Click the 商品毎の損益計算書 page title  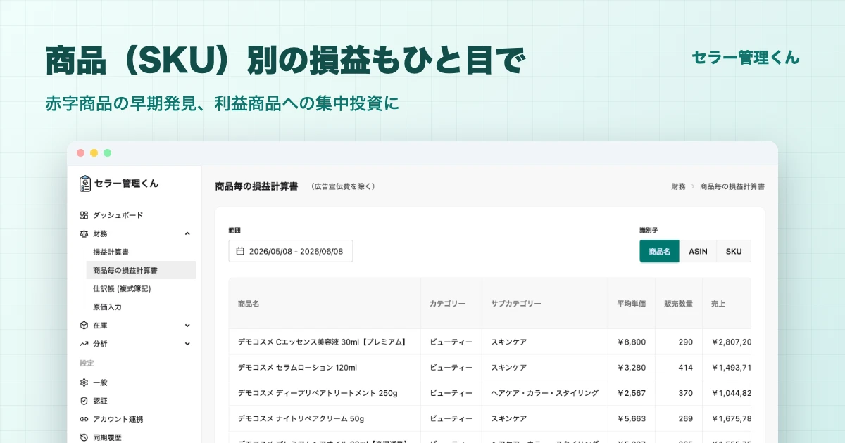(257, 186)
